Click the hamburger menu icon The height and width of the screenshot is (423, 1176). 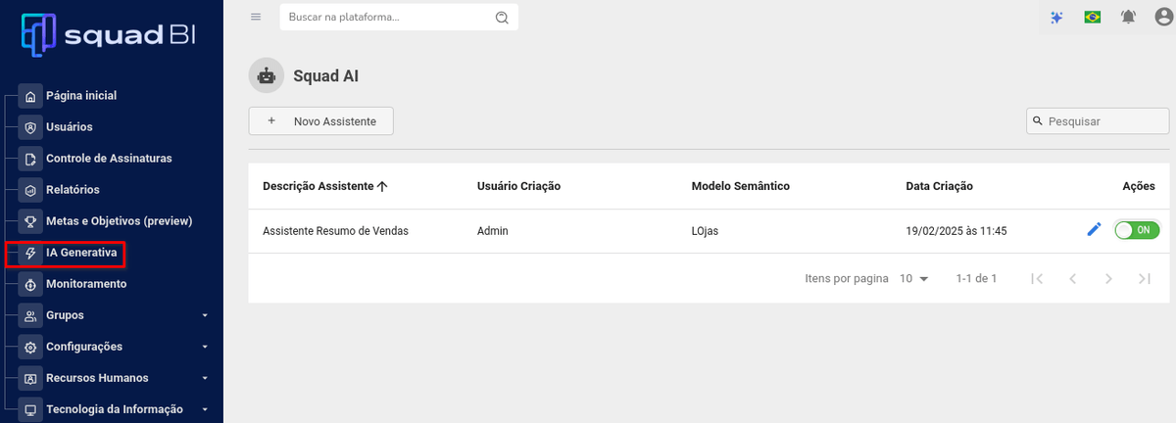256,17
